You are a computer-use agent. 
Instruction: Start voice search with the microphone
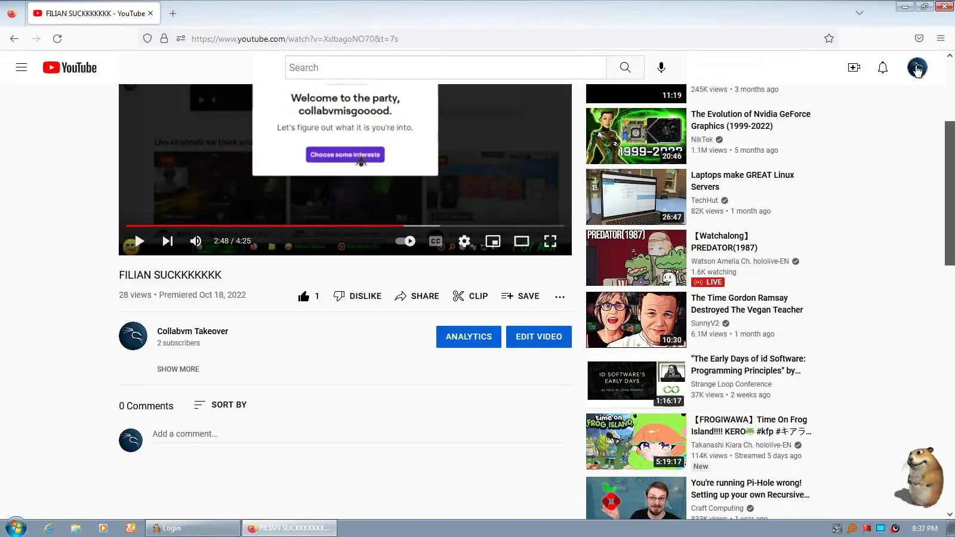[x=661, y=67]
